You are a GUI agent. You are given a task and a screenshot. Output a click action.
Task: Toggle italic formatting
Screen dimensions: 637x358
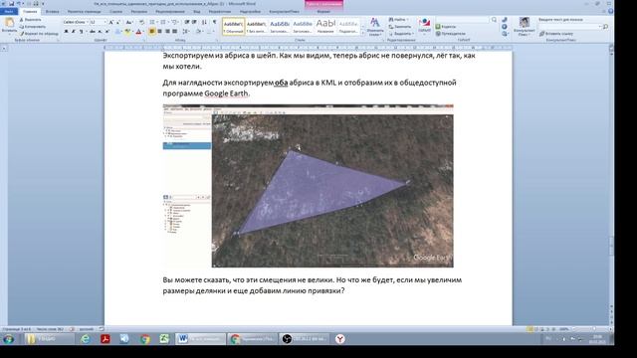tap(73, 31)
